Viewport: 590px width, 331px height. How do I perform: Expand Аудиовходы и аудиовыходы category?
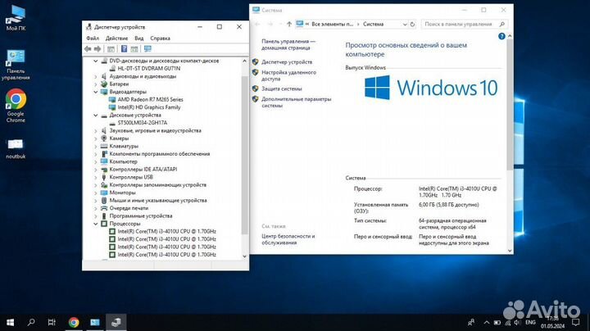pos(96,76)
